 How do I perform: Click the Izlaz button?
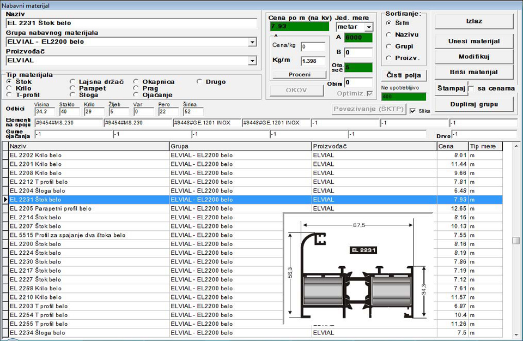474,21
